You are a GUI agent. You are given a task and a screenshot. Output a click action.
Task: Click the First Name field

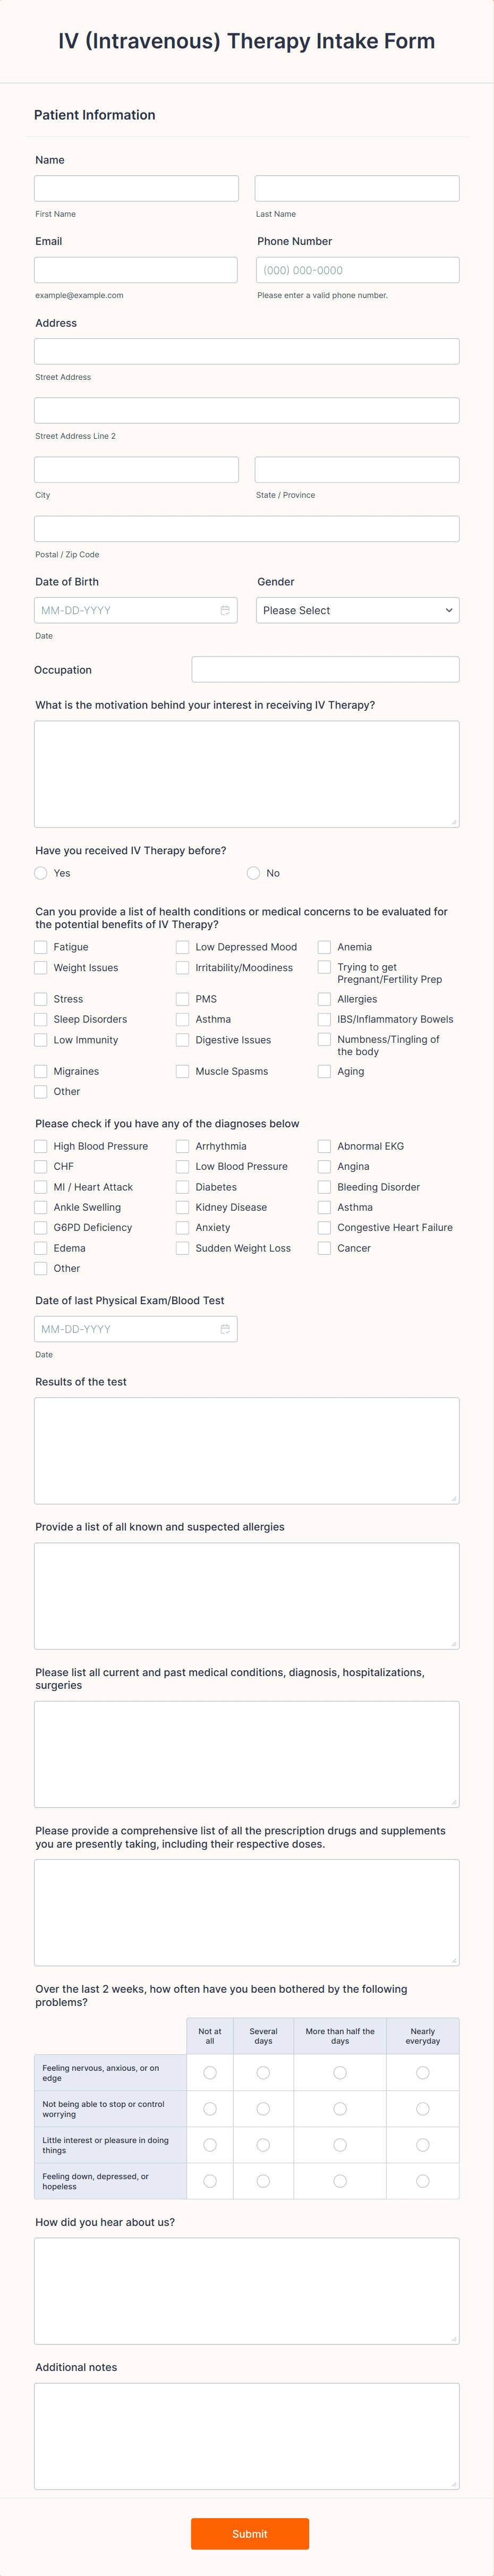click(135, 188)
